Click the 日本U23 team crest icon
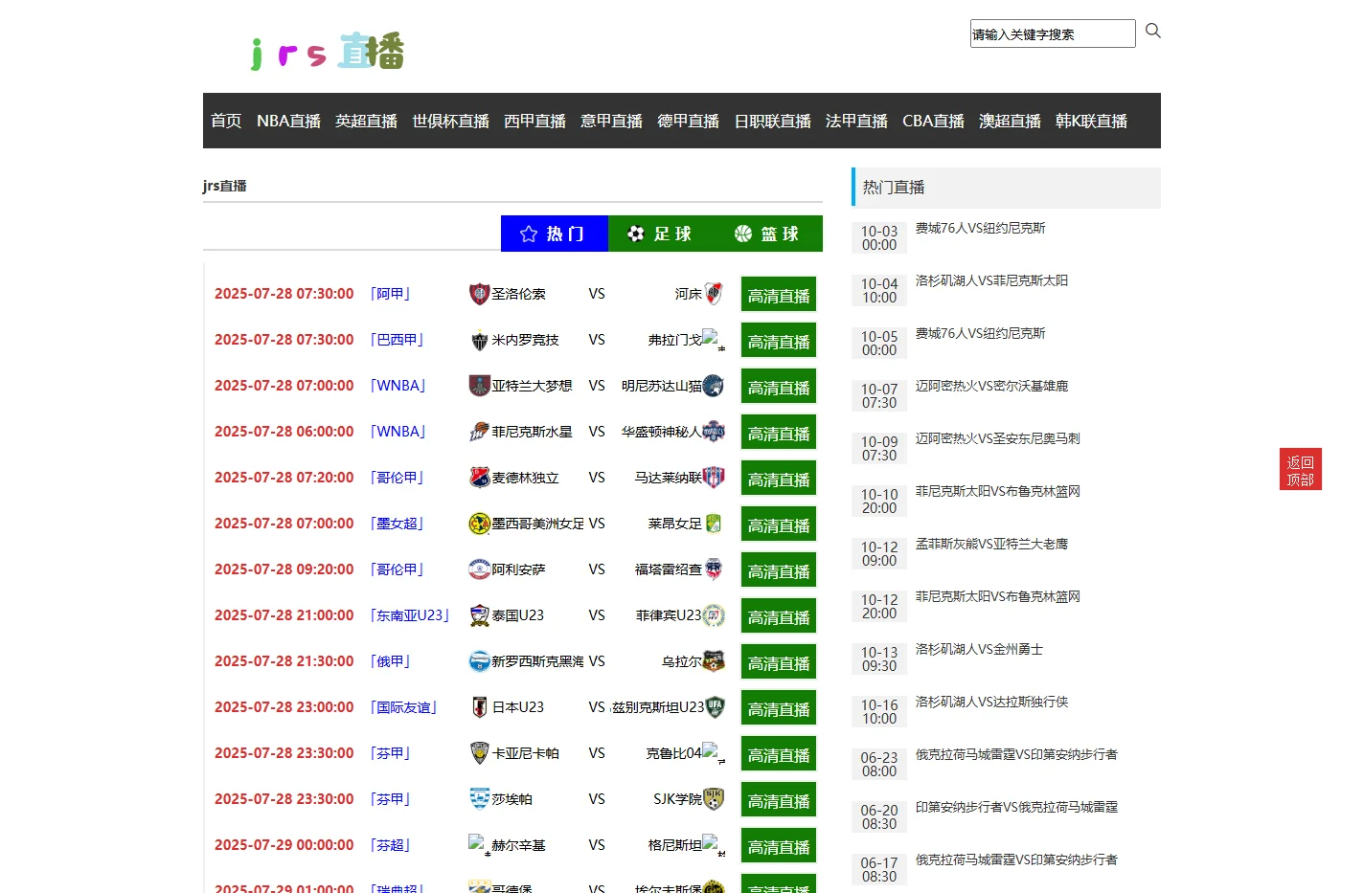The width and height of the screenshot is (1364, 893). click(479, 707)
